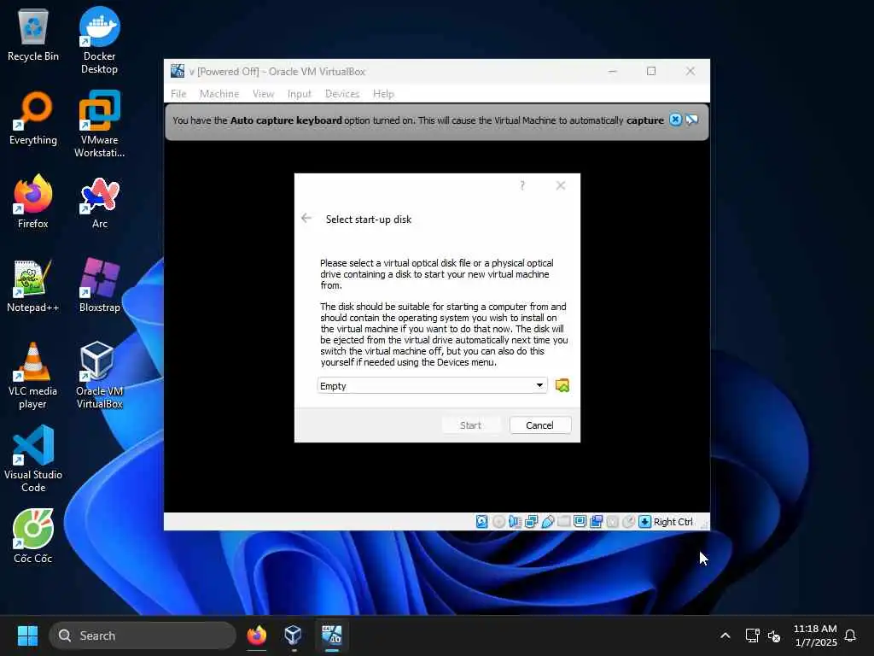Image resolution: width=874 pixels, height=656 pixels.
Task: Switch to VirtualBox Manager in the taskbar
Action: 294,635
